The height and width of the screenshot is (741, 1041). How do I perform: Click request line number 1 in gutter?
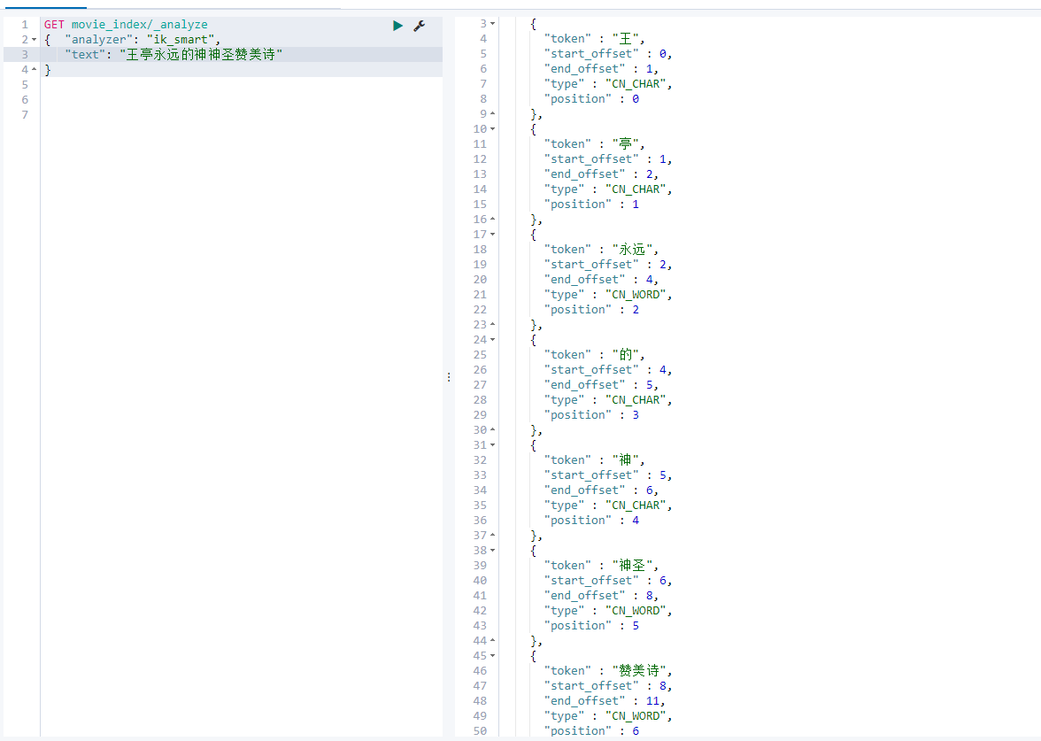tap(25, 25)
